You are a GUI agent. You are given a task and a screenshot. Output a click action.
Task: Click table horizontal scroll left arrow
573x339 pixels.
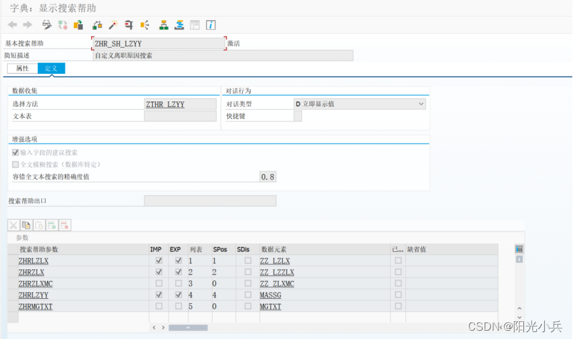(x=154, y=327)
